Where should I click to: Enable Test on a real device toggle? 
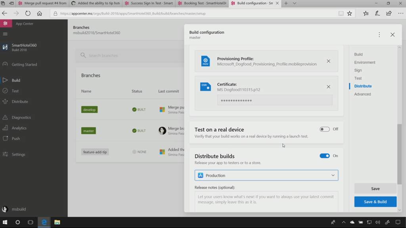[324, 129]
